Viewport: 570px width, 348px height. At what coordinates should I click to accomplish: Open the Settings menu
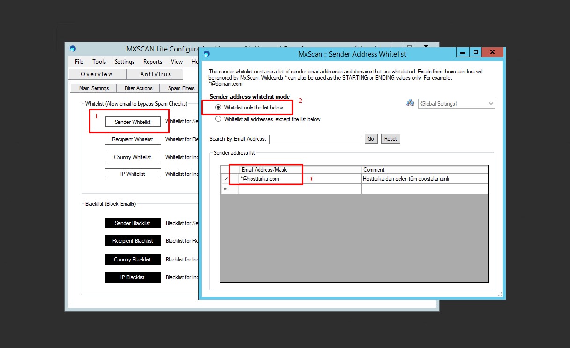(124, 61)
